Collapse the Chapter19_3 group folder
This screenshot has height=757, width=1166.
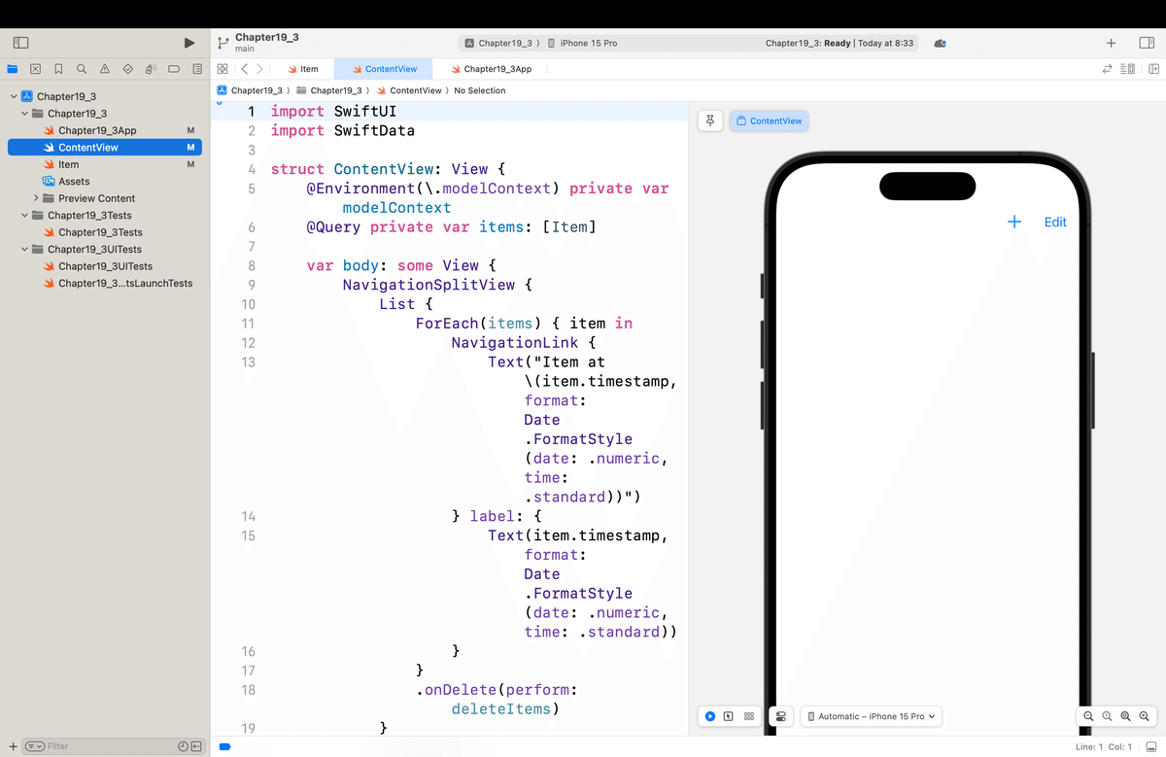(x=24, y=114)
